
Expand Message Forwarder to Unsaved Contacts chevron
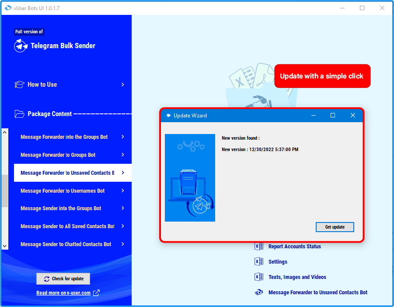(x=122, y=173)
